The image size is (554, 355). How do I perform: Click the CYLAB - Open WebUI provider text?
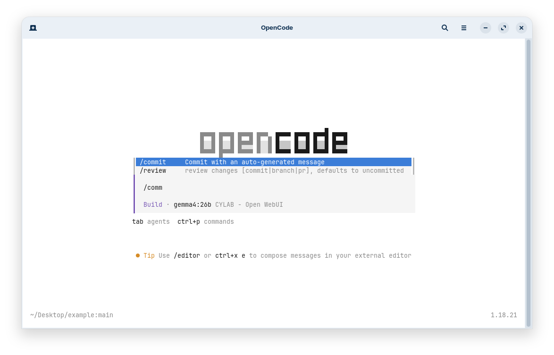[249, 204]
